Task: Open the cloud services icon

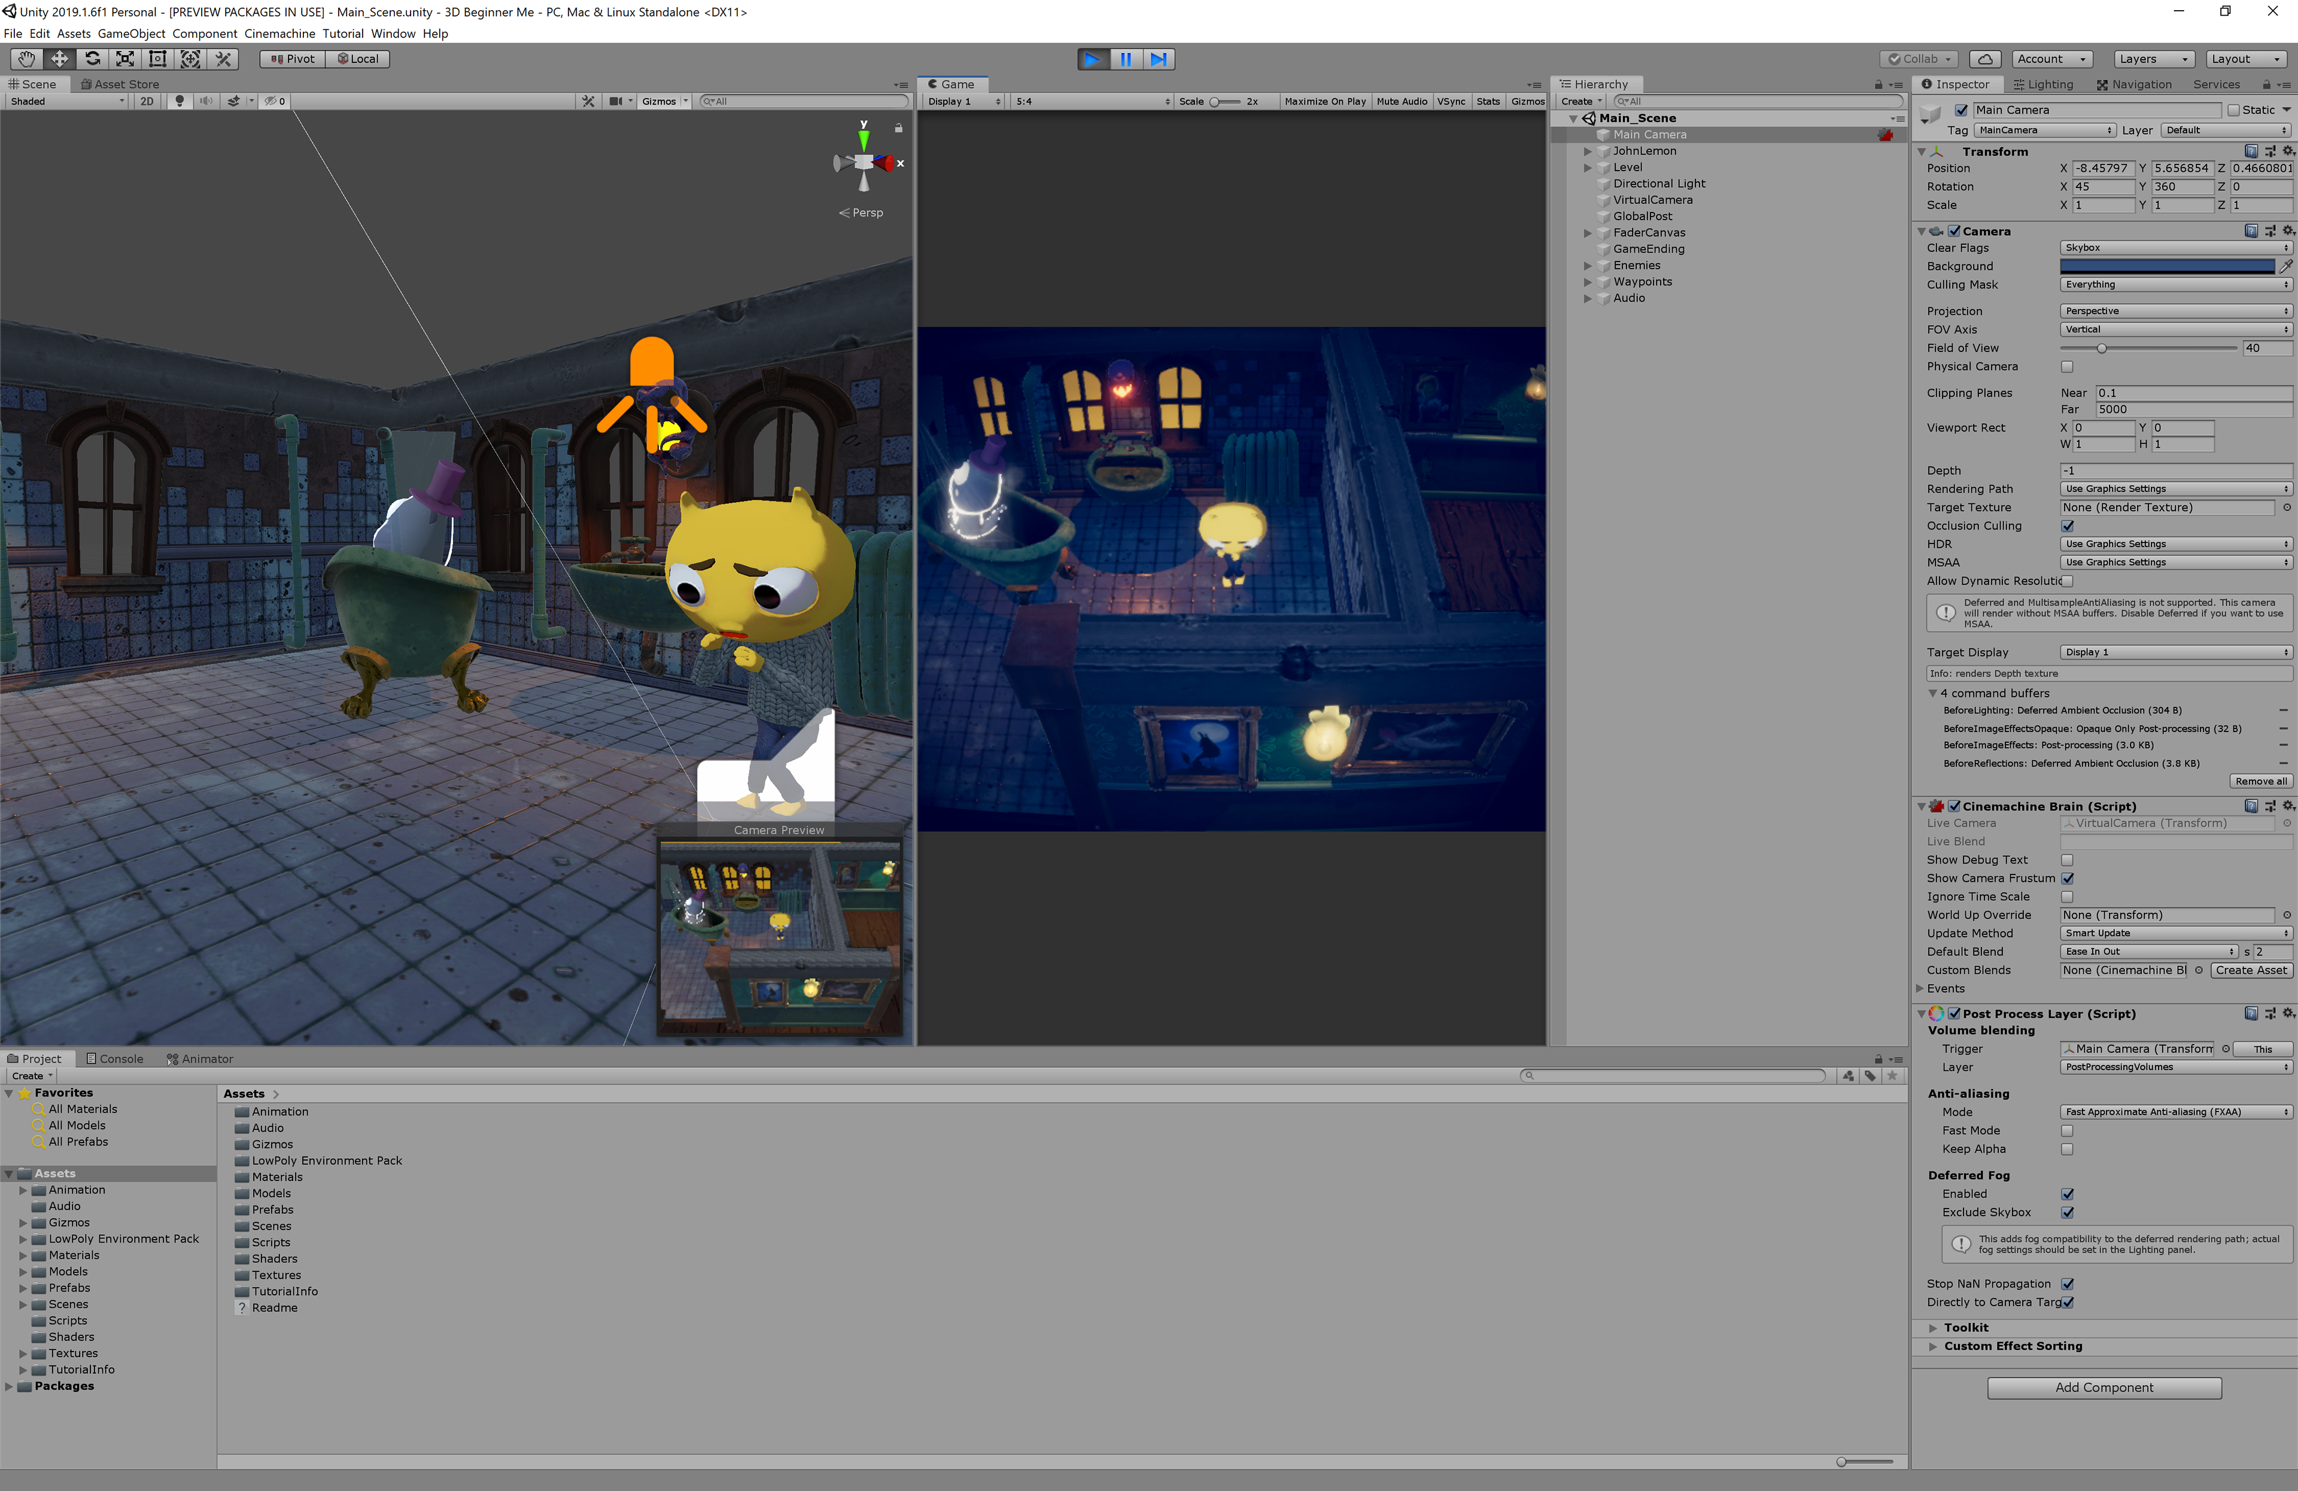Action: point(1984,59)
